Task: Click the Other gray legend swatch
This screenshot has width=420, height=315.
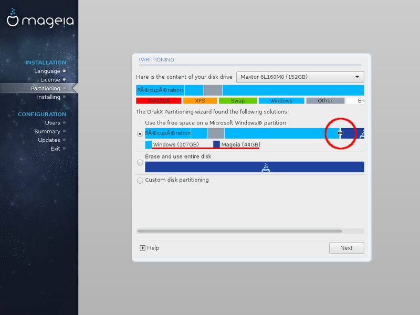Action: [x=325, y=101]
